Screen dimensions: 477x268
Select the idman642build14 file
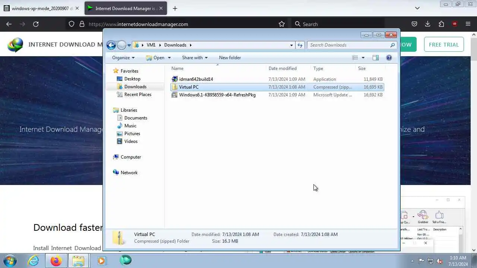coord(277,79)
